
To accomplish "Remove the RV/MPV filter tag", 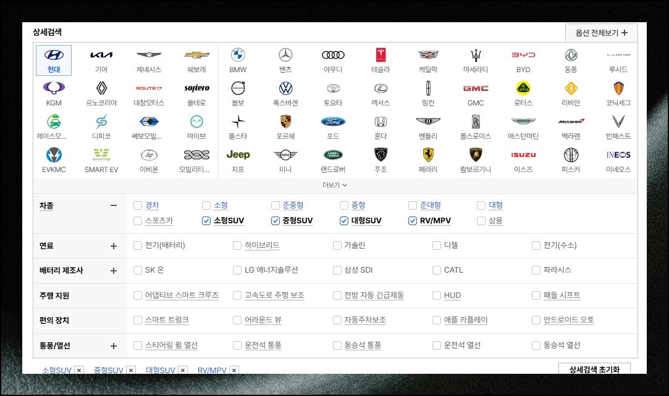I will coord(234,371).
